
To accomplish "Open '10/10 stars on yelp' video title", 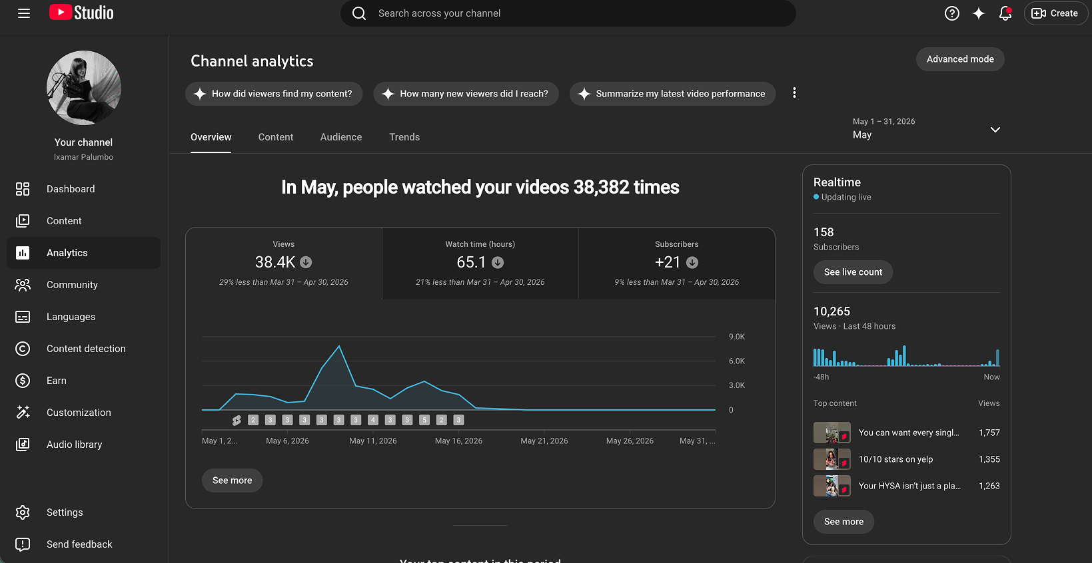I will [x=895, y=459].
